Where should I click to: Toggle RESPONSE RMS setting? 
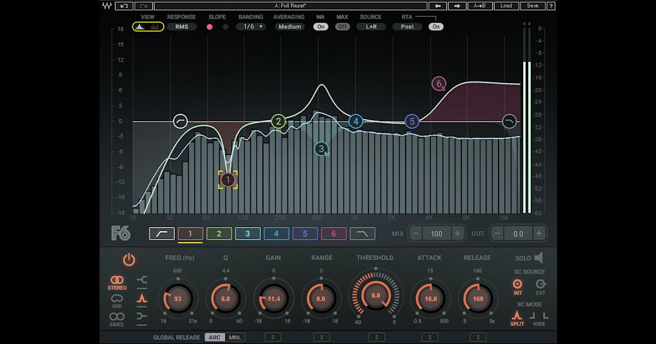[x=182, y=26]
